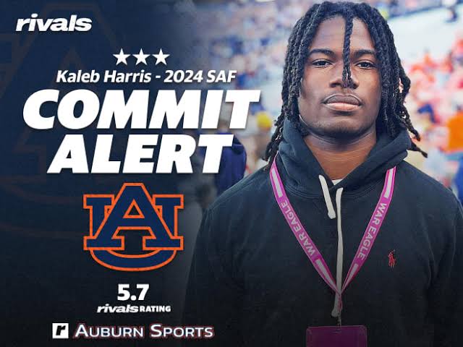Click the rivals RATING label
This screenshot has width=463, height=347.
pyautogui.click(x=134, y=309)
